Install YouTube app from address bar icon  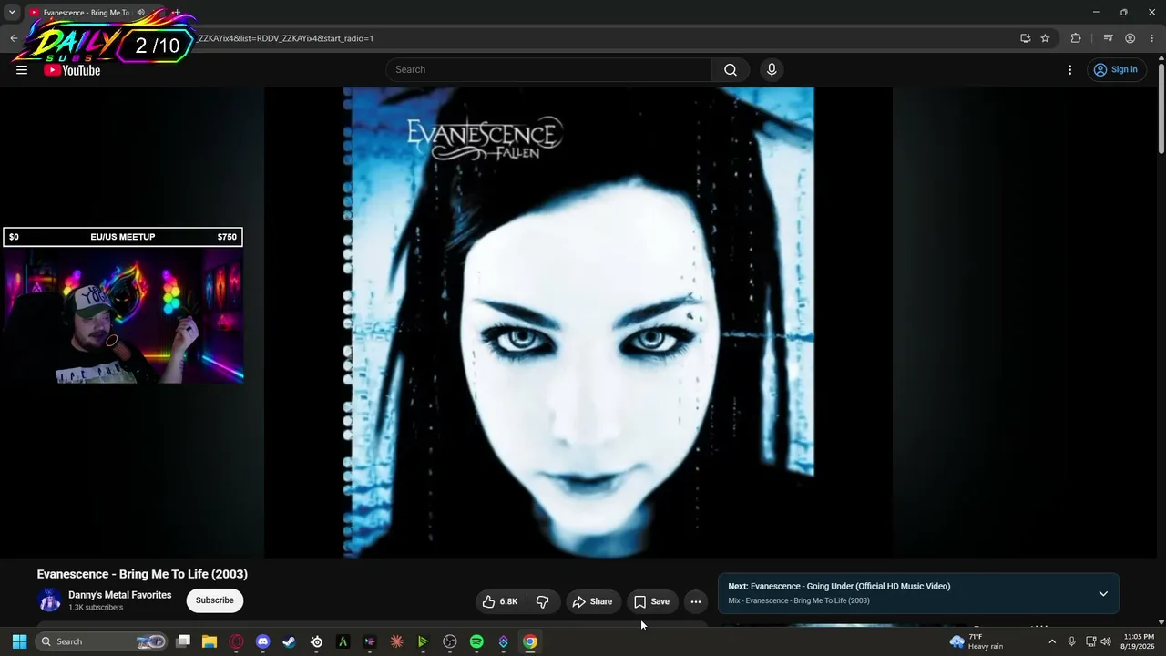[1026, 38]
